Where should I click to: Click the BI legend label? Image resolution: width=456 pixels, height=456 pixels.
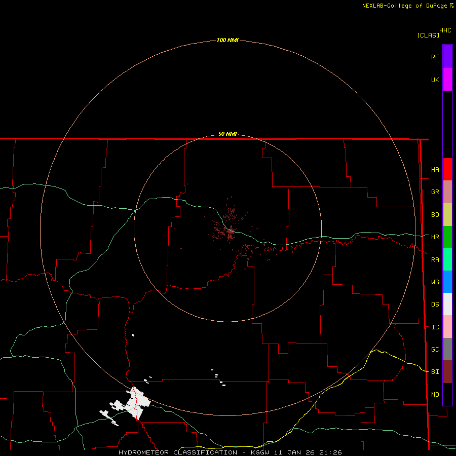[x=435, y=372]
